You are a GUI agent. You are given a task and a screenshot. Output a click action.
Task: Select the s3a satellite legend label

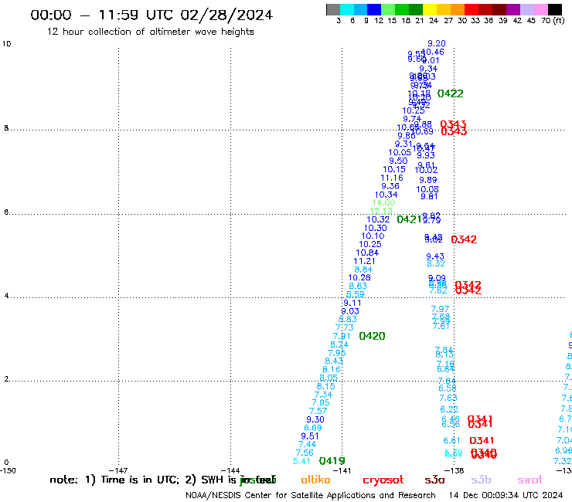(x=435, y=480)
